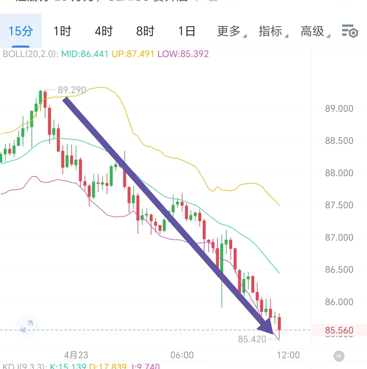This screenshot has width=367, height=369.
Task: Click the 4月23 date axis label
Action: [x=76, y=355]
